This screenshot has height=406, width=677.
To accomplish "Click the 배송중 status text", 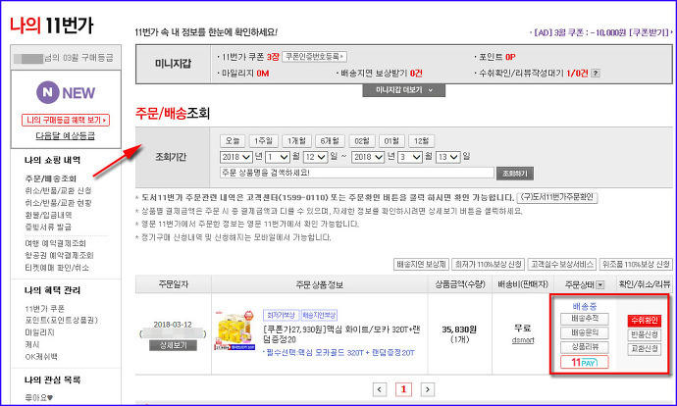I will tap(585, 306).
